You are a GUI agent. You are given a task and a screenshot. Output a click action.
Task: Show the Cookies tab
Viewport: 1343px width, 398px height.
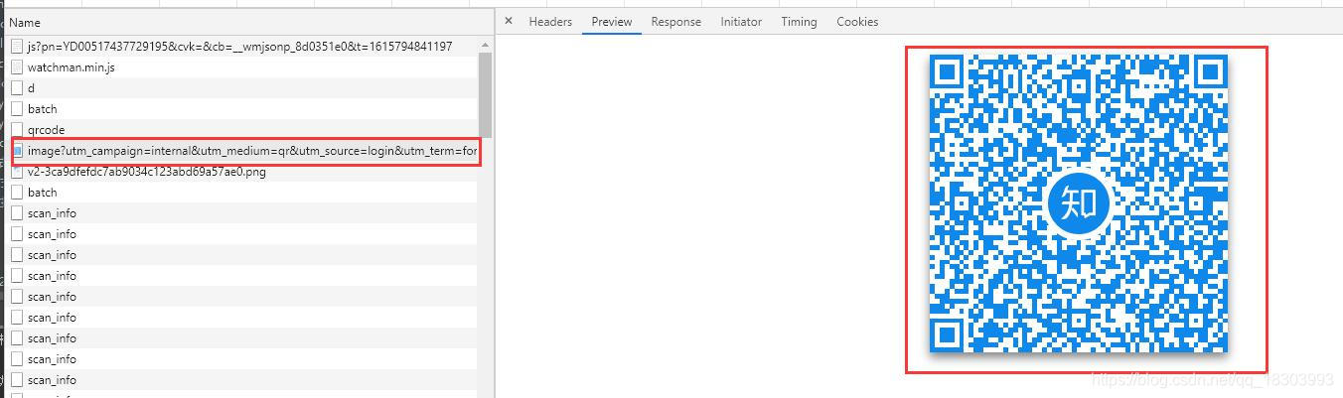tap(857, 22)
